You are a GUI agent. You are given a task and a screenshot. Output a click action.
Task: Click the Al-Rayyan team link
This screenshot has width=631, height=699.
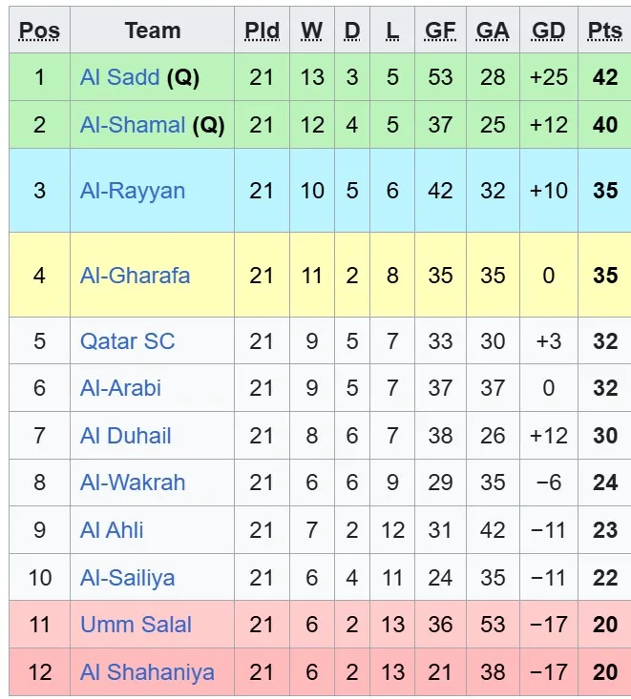(133, 191)
